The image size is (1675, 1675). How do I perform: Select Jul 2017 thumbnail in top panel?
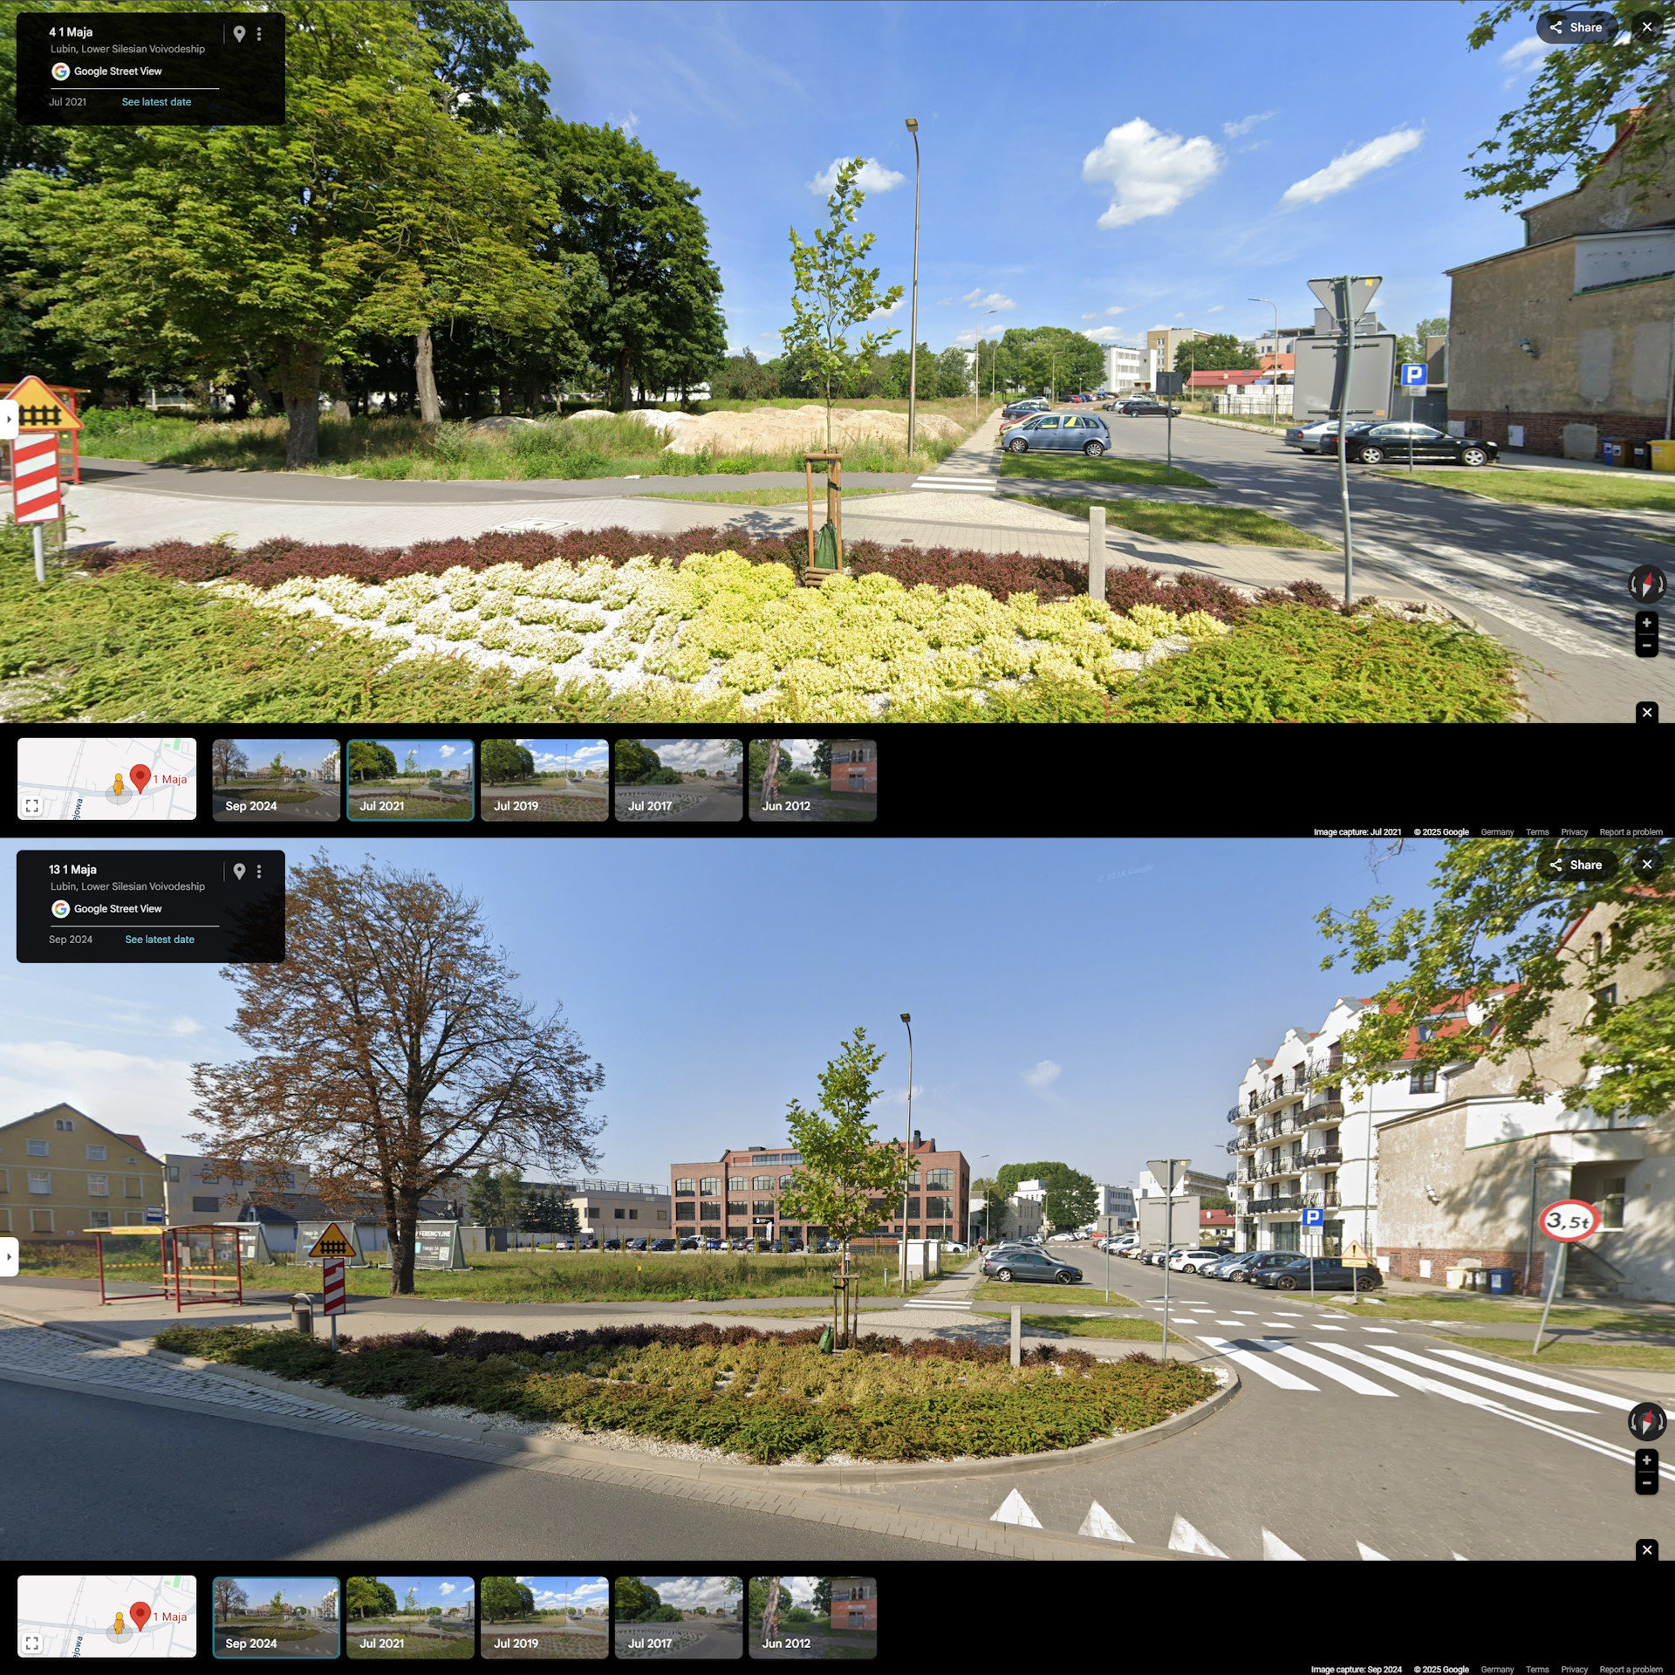pyautogui.click(x=679, y=780)
